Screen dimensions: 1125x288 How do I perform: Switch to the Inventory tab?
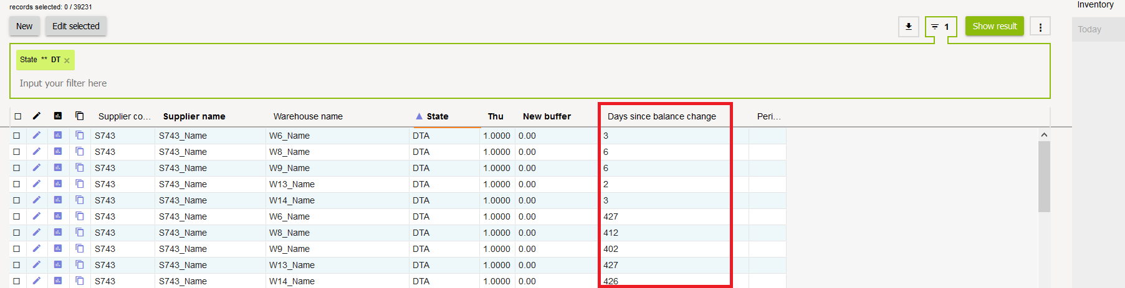point(1095,5)
